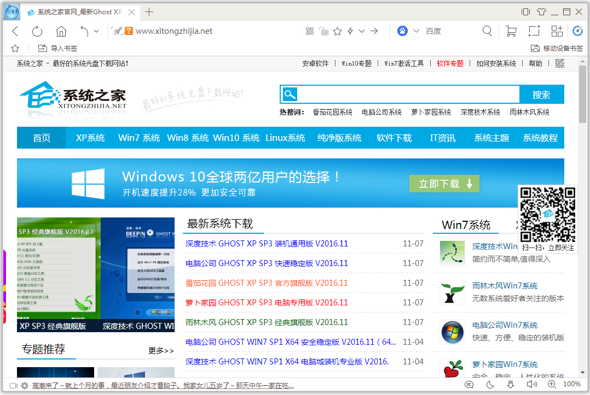Image resolution: width=590 pixels, height=395 pixels.
Task: Open browser settings gear at bottom left
Action: click(24, 385)
